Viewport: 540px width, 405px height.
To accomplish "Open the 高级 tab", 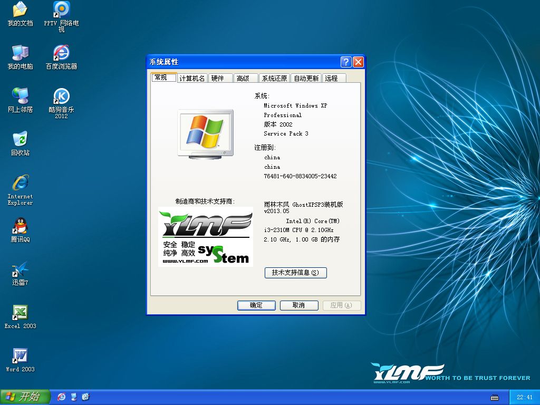I will (x=246, y=79).
